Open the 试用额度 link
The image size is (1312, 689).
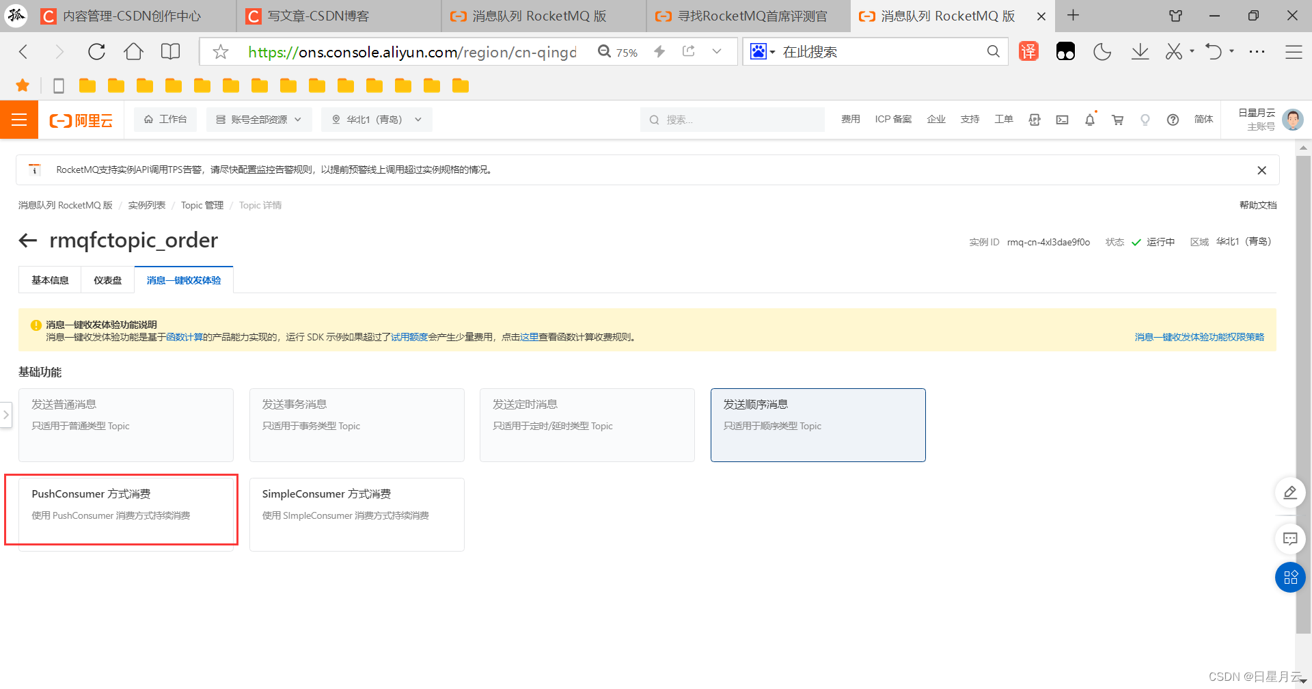click(x=409, y=337)
